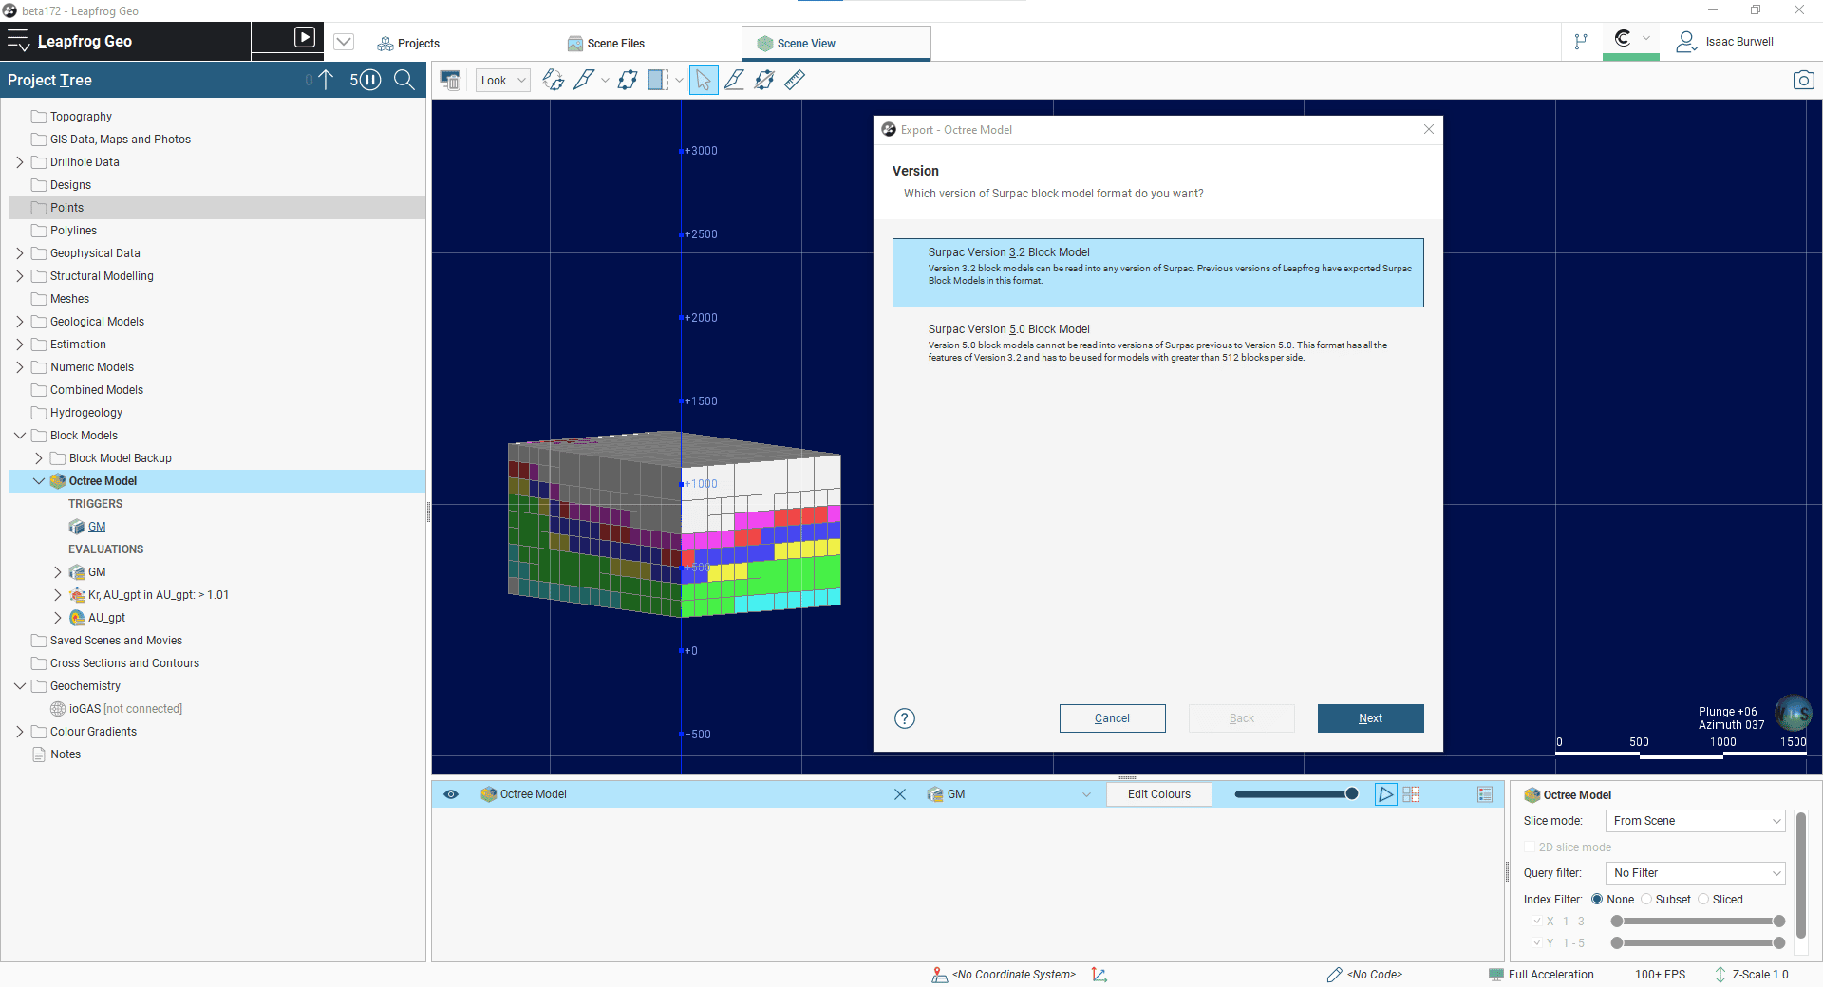
Task: Remove Octree Model from scene list
Action: pos(900,794)
